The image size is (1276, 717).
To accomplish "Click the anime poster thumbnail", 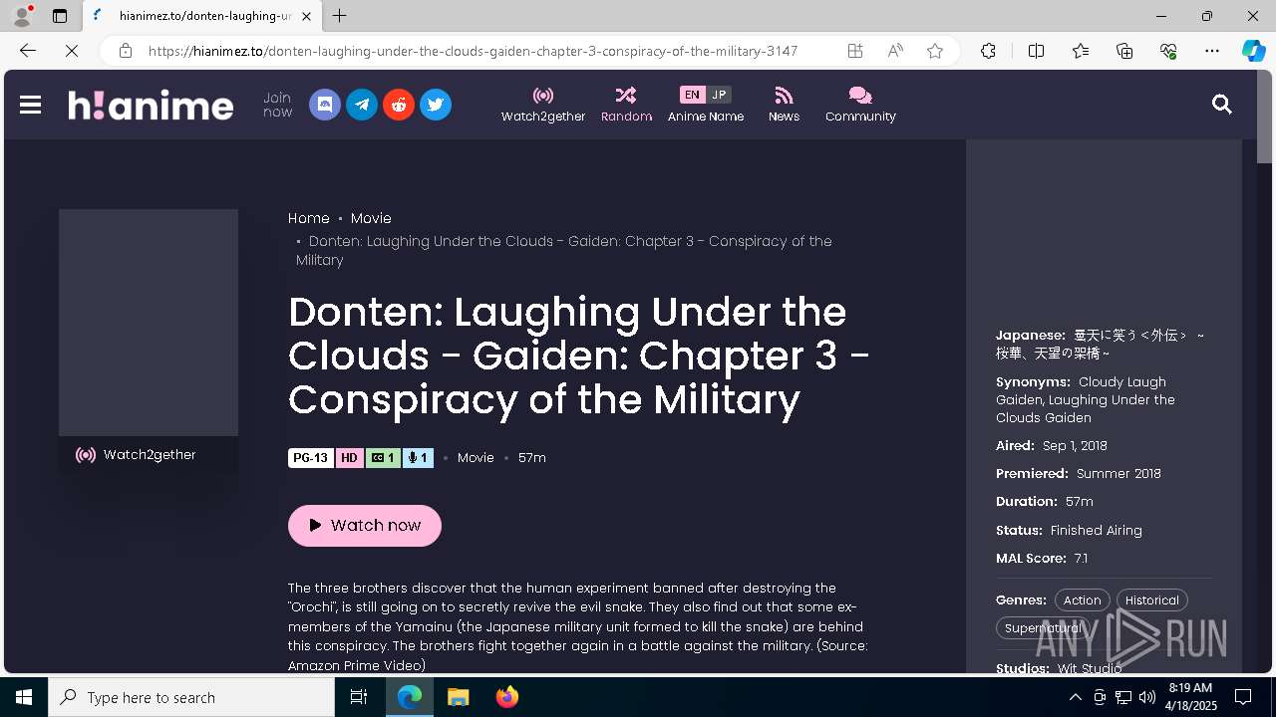I will (x=149, y=323).
